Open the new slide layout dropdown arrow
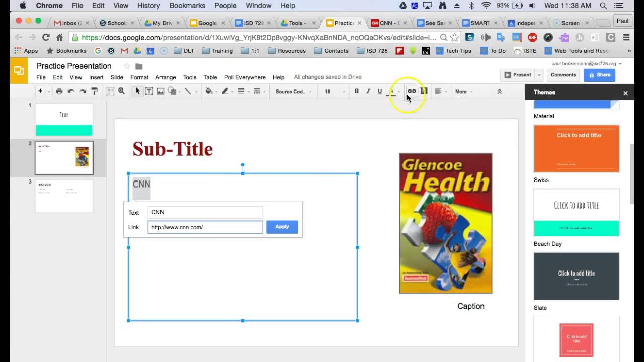This screenshot has height=362, width=644. (x=49, y=92)
